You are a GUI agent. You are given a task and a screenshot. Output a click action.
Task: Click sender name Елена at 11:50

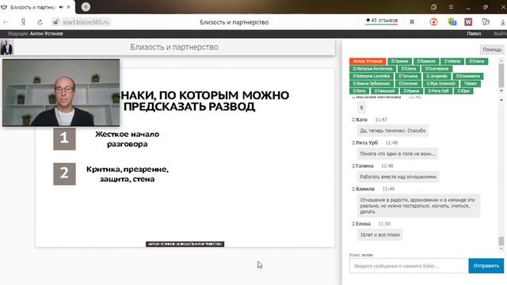[363, 223]
